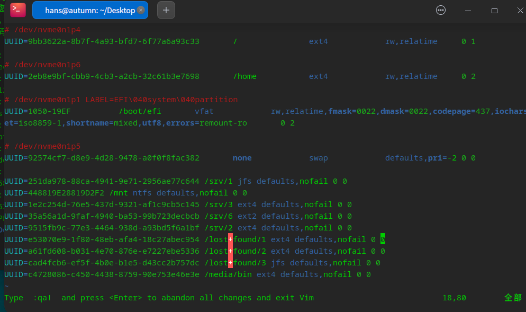Click the comment line '# /dev/nvme0n1p6'
526x312 pixels.
pyautogui.click(x=43, y=65)
